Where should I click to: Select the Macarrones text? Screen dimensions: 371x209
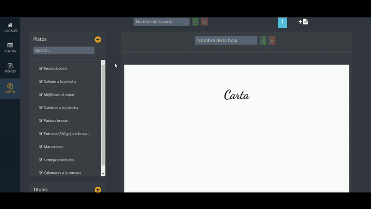(54, 147)
